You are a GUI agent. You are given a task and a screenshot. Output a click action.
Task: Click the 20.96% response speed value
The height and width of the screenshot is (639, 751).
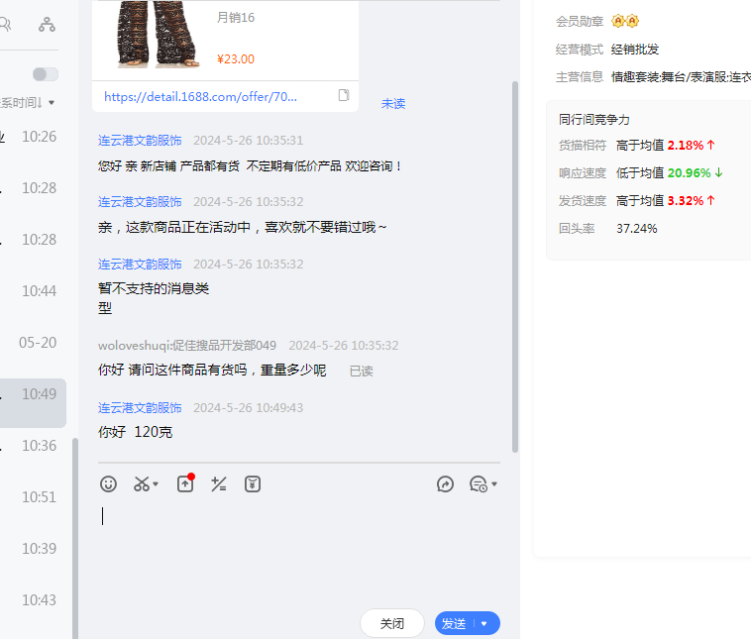[x=690, y=173]
